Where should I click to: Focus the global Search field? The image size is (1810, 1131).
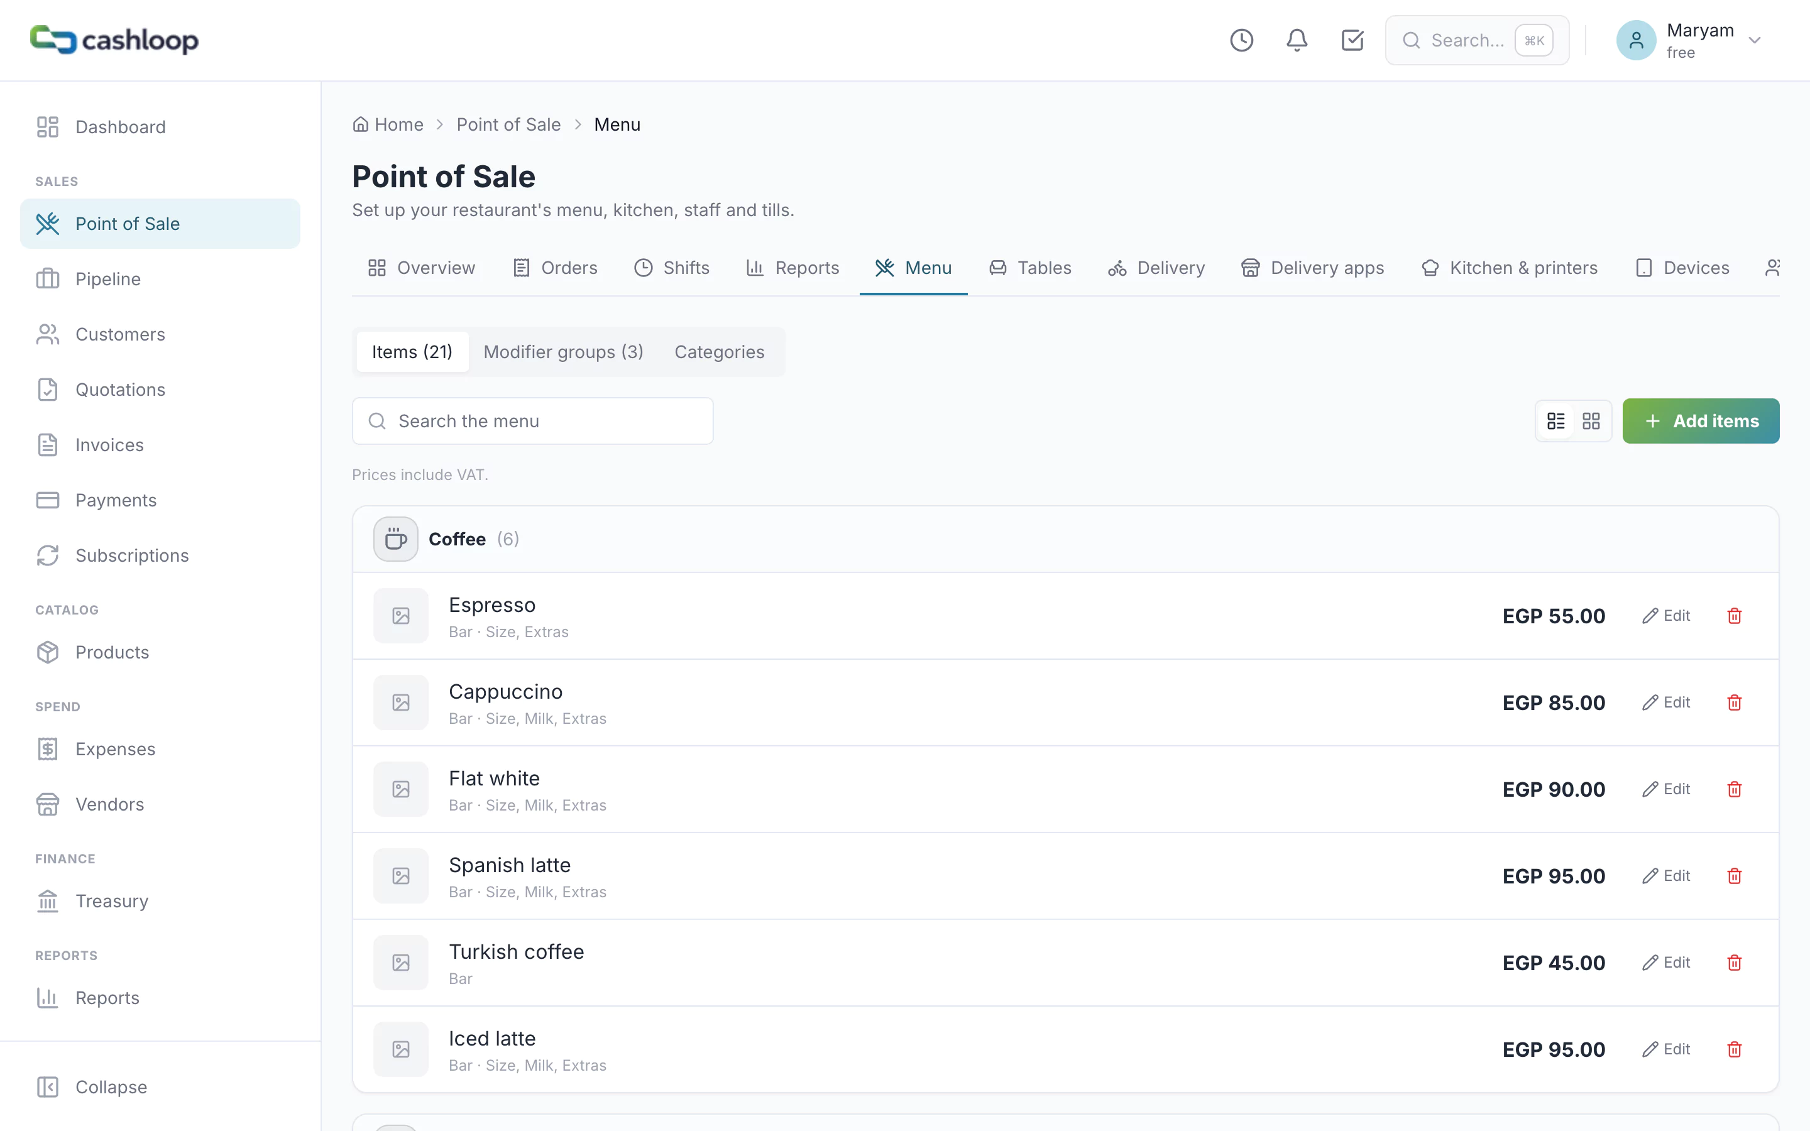tap(1476, 40)
